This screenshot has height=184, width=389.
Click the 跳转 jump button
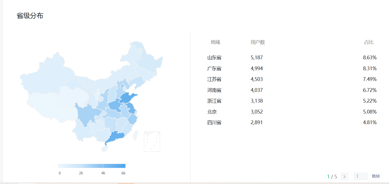tap(376, 176)
